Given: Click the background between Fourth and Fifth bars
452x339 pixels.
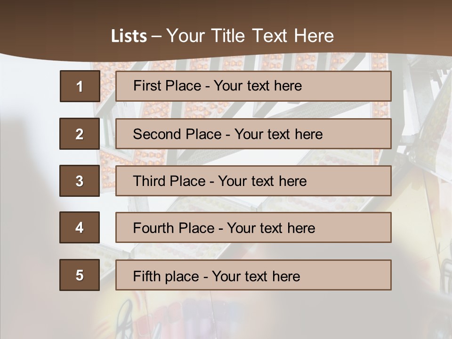Looking at the screenshot, I should point(253,251).
